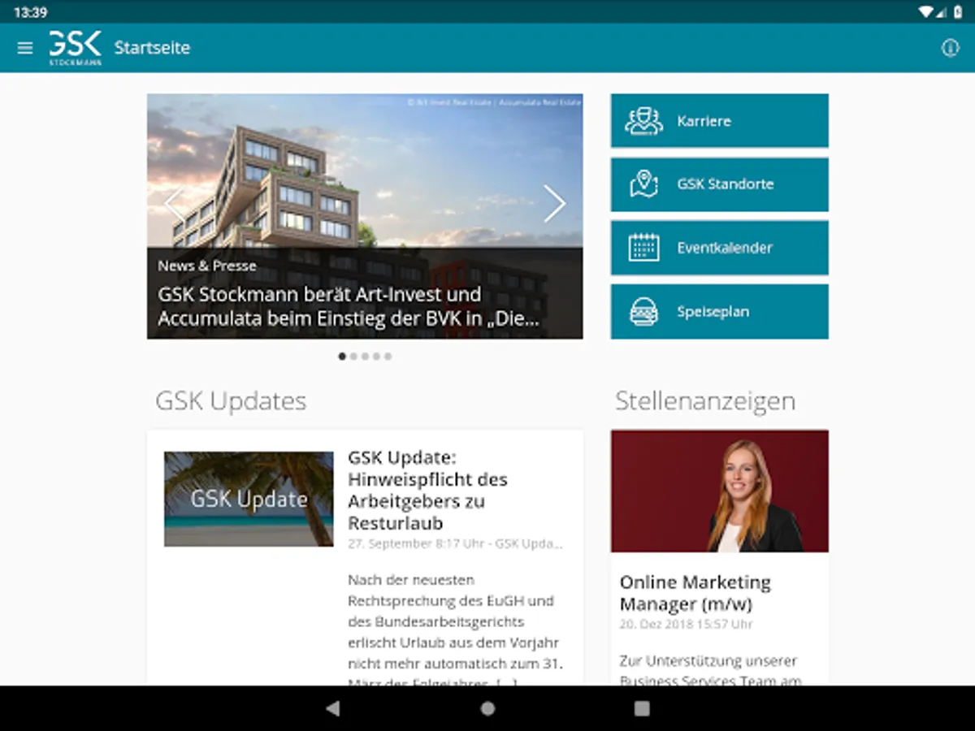Tap Android back navigation button
The height and width of the screenshot is (731, 975).
[x=332, y=708]
